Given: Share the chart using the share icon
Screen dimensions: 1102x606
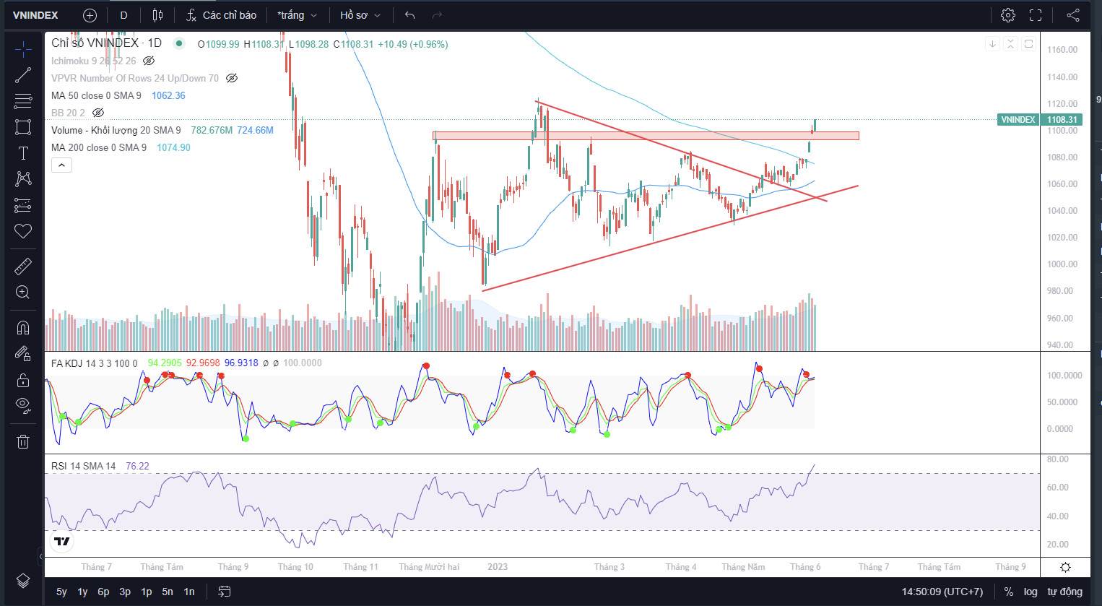Looking at the screenshot, I should [1073, 15].
